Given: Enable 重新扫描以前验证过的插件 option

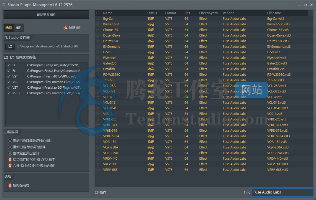Looking at the screenshot, I should (10, 141).
